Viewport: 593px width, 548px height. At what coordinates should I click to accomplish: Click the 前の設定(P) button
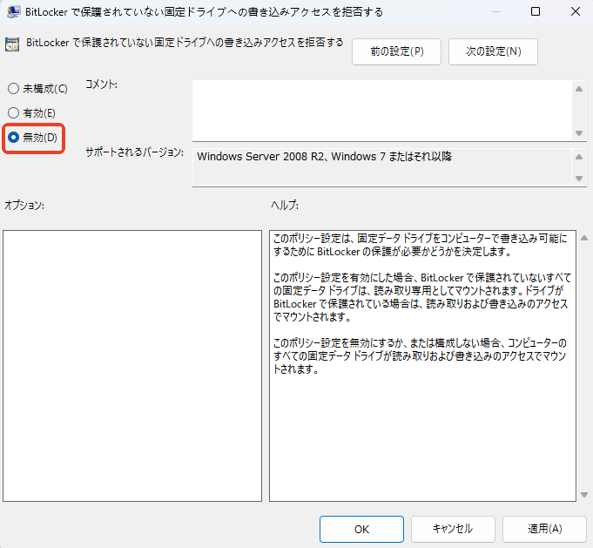point(396,51)
